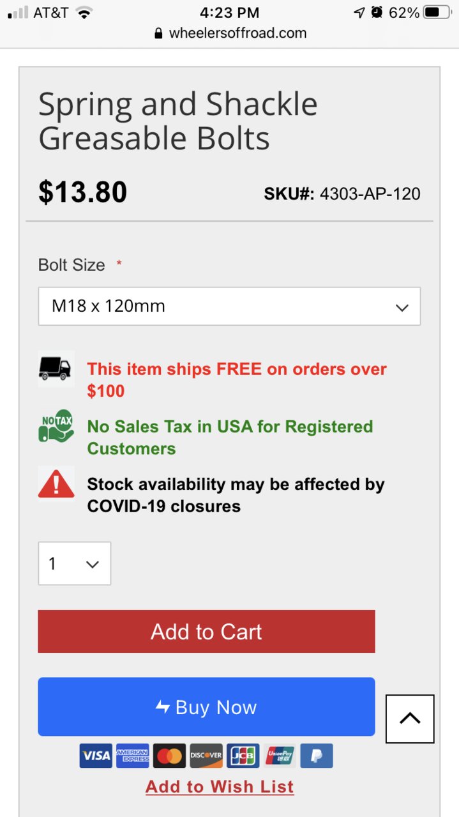Viewport: 459px width, 817px height.
Task: Tap the American Express payment logo
Action: 133,756
